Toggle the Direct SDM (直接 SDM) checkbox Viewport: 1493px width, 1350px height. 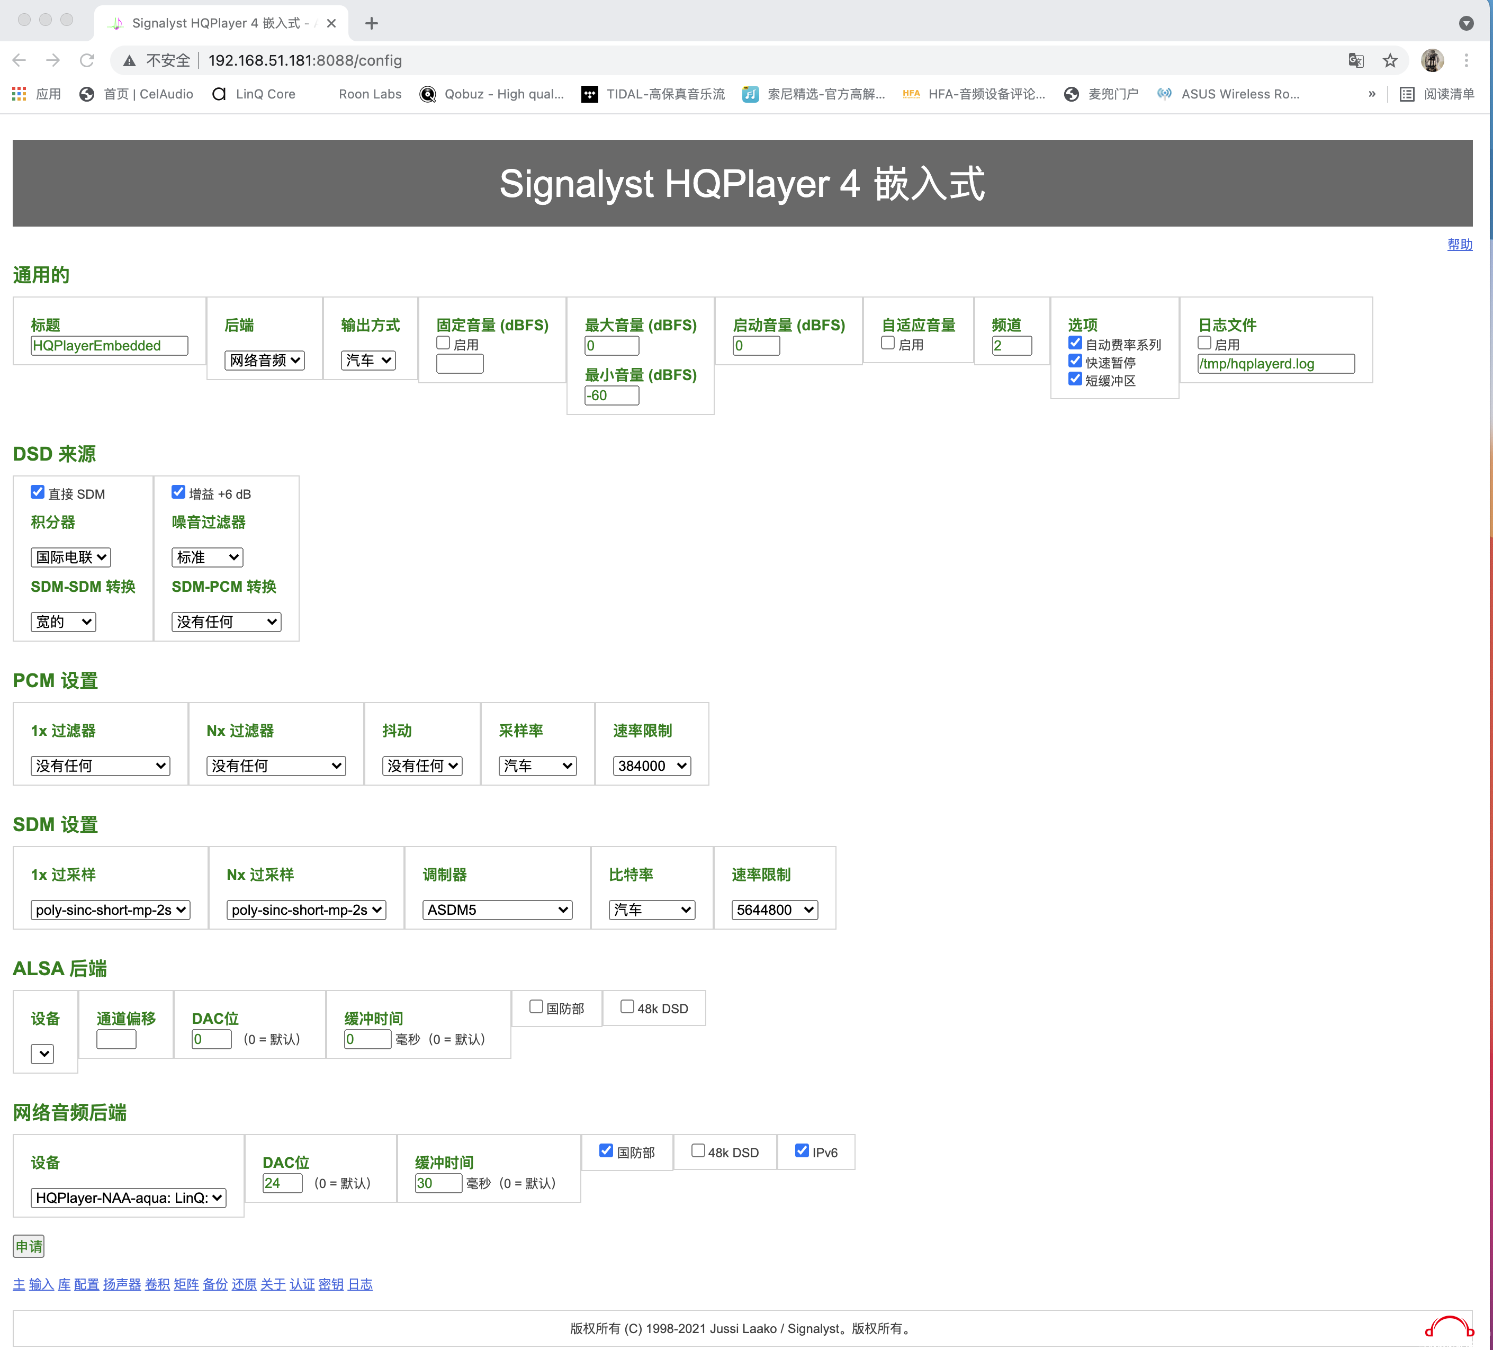click(38, 492)
